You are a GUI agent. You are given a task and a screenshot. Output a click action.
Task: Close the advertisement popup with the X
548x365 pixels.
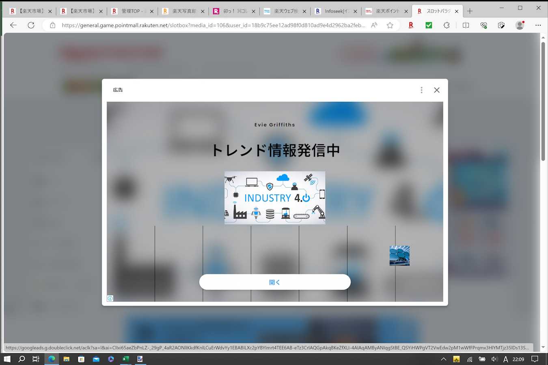pos(436,90)
